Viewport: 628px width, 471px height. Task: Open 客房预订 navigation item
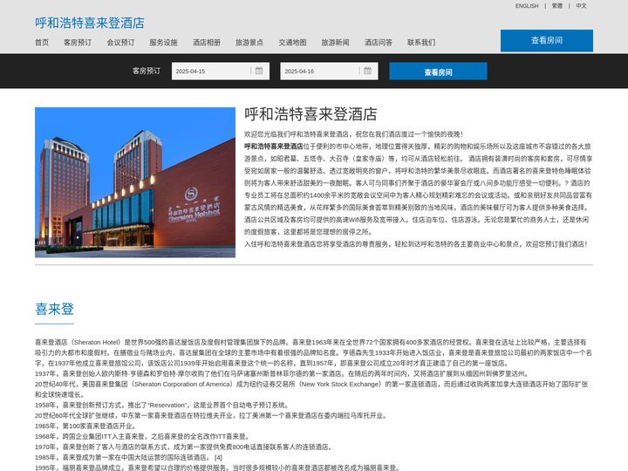78,43
